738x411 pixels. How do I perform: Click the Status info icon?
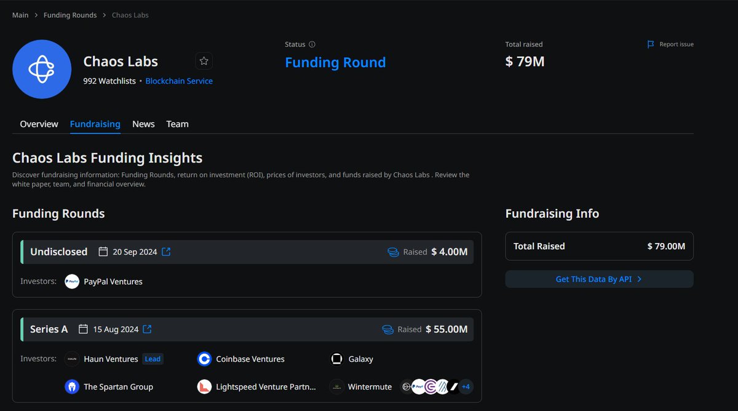[312, 44]
